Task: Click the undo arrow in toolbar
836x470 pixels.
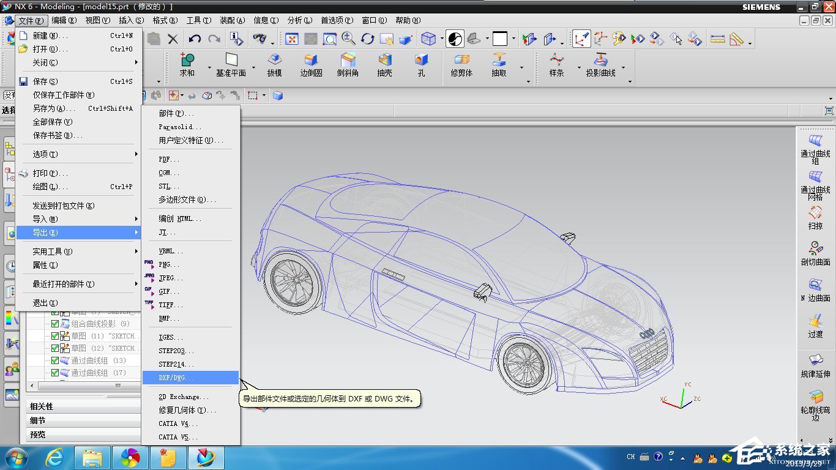Action: (195, 39)
